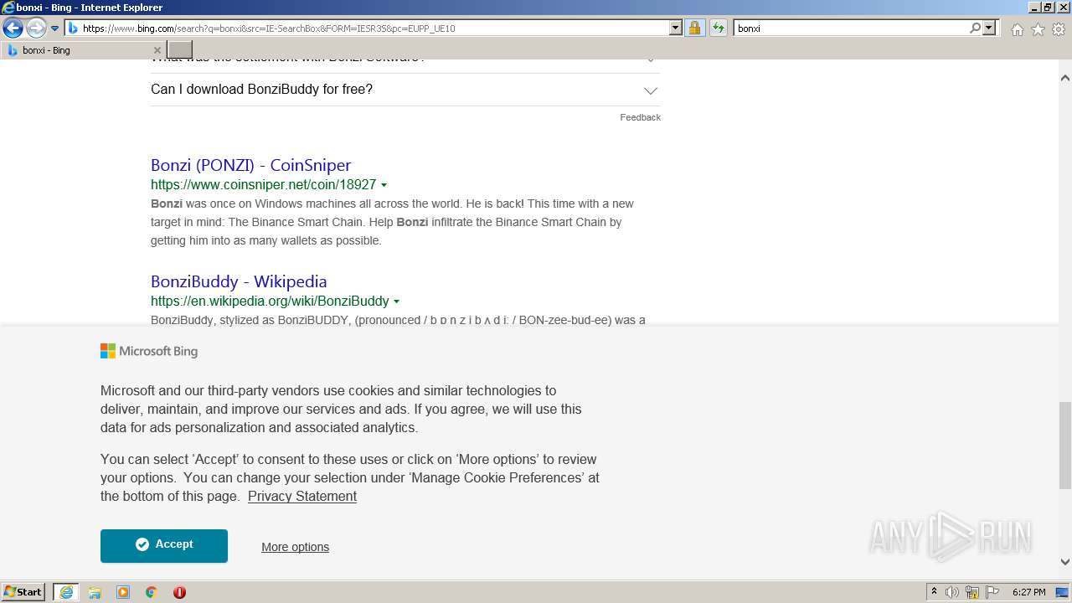Image resolution: width=1072 pixels, height=603 pixels.
Task: Click the network tray icon
Action: 972,592
